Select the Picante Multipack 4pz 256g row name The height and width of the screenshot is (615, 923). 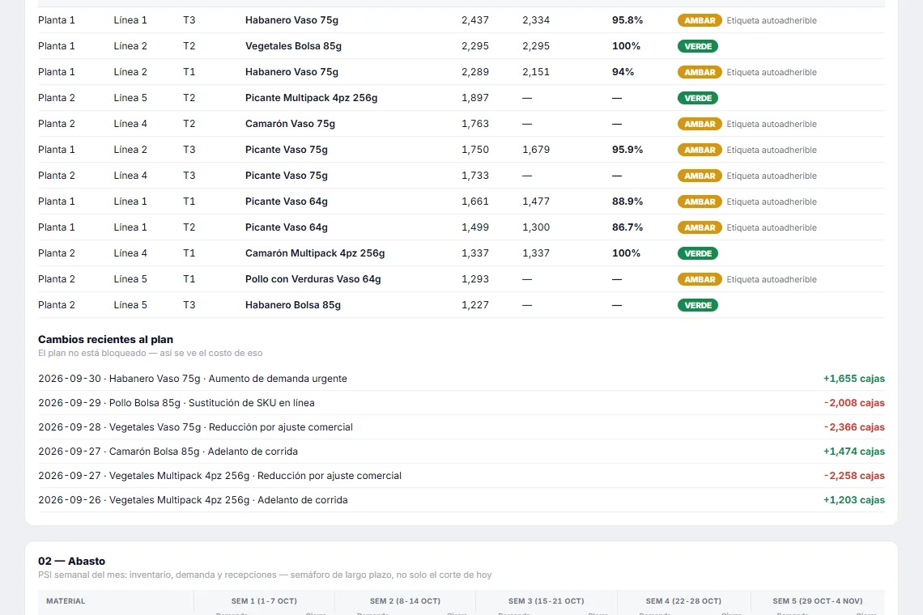pos(312,98)
